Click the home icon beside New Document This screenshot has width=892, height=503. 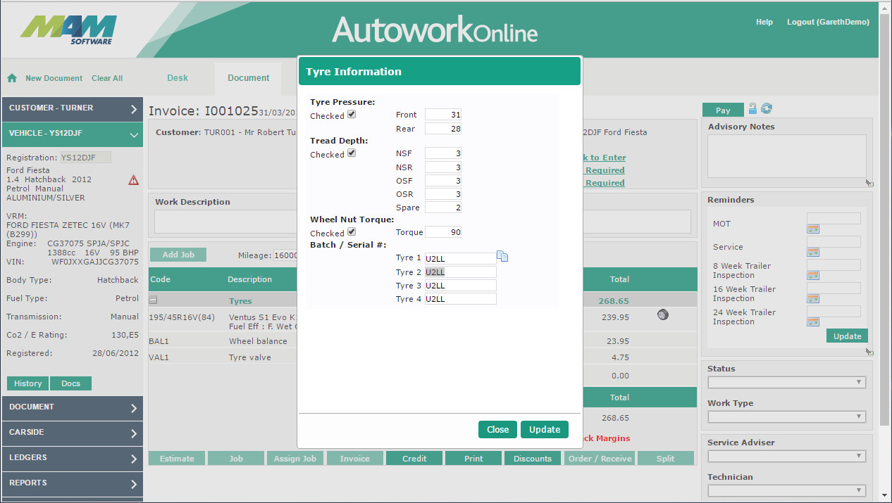click(x=12, y=78)
